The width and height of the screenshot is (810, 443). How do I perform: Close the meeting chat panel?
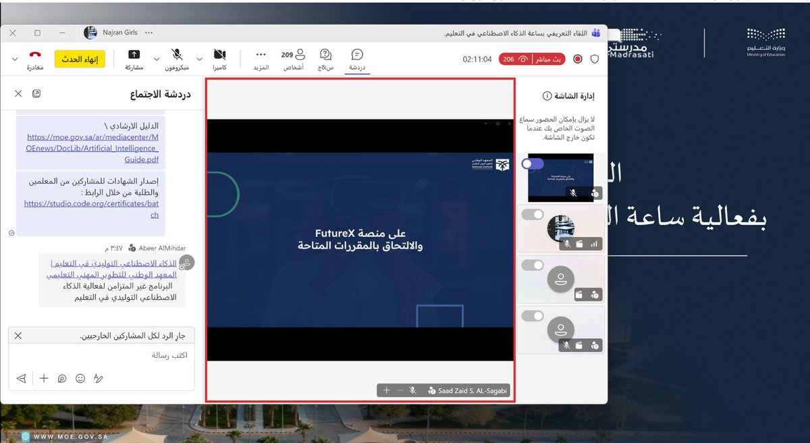coord(18,94)
